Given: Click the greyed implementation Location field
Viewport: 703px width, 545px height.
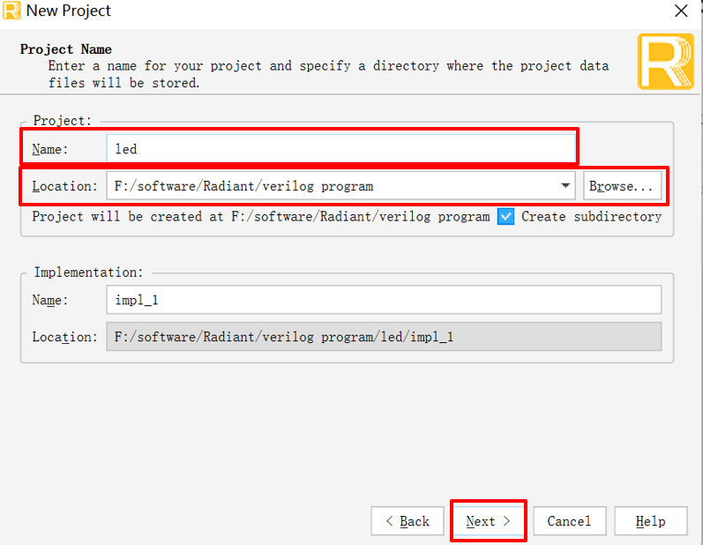Looking at the screenshot, I should click(x=384, y=337).
